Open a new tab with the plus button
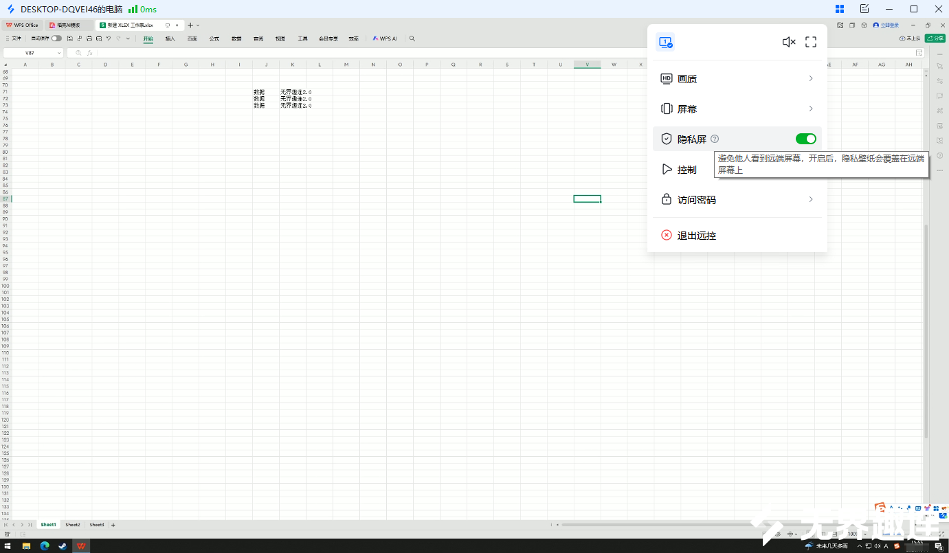The width and height of the screenshot is (949, 553). (190, 25)
